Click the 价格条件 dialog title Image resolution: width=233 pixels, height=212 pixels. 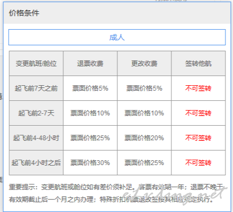pyautogui.click(x=24, y=13)
